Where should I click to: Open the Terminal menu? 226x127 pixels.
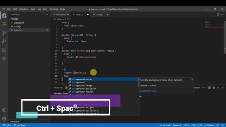pyautogui.click(x=54, y=9)
